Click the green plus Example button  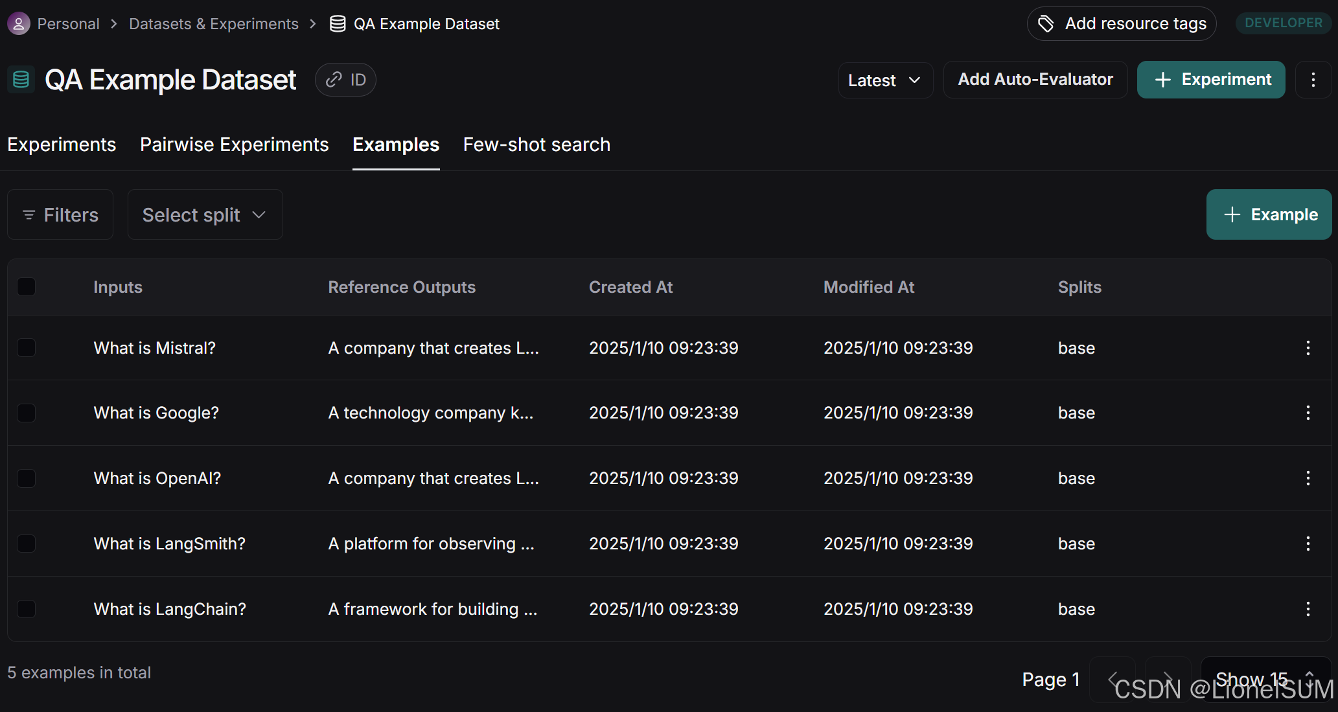tap(1268, 214)
